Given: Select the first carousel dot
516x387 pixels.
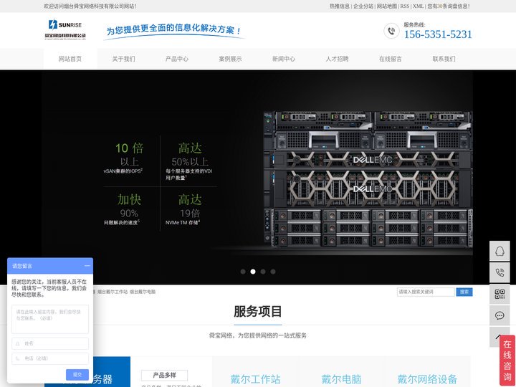Looking at the screenshot, I should tap(243, 272).
